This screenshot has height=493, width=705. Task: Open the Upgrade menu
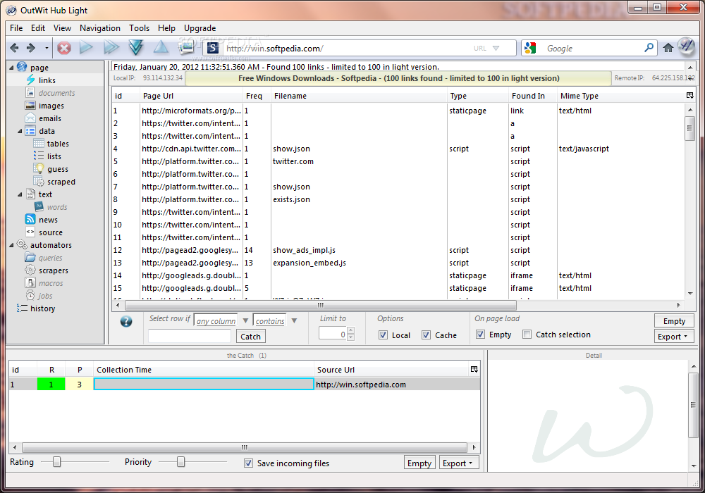pos(200,28)
